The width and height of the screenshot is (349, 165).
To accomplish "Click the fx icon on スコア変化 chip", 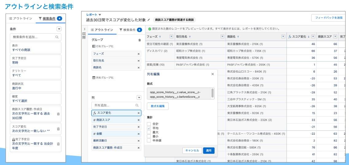I will pos(95,113).
